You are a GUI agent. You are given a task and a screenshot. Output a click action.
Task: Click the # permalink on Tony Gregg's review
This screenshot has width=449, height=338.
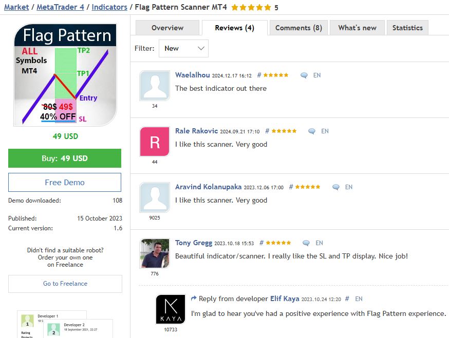(x=261, y=243)
